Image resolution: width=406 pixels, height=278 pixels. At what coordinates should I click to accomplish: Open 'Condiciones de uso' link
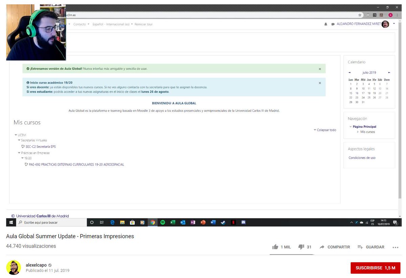(x=362, y=158)
